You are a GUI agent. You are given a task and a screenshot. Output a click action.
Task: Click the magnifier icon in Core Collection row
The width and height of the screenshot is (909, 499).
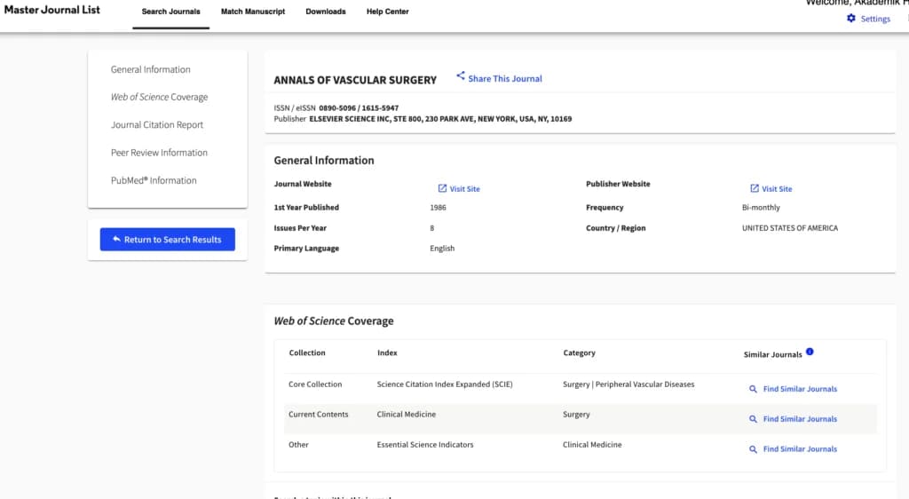point(753,389)
